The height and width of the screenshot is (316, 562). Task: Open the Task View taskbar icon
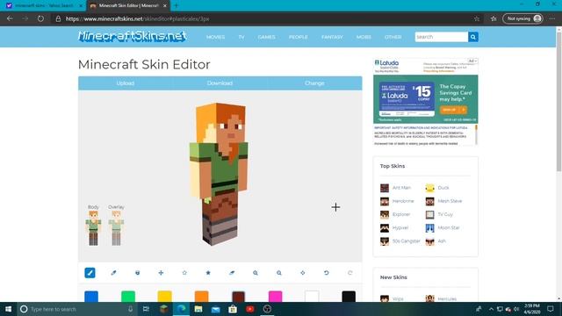click(x=146, y=309)
